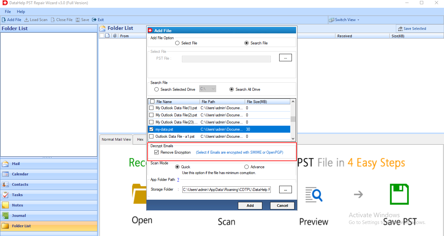Choose the Search Selected Drive option
444x236 pixels.
[157, 89]
